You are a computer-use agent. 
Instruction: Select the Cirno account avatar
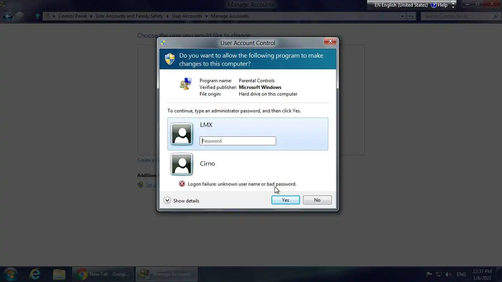pyautogui.click(x=182, y=164)
